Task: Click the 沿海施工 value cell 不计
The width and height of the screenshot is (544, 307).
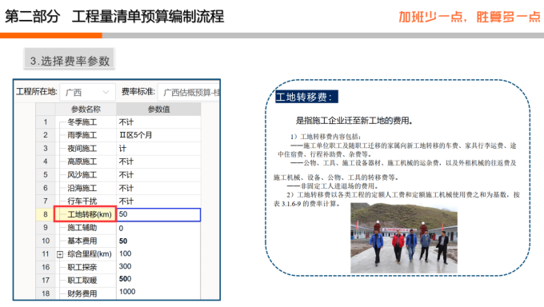Action: [x=158, y=188]
